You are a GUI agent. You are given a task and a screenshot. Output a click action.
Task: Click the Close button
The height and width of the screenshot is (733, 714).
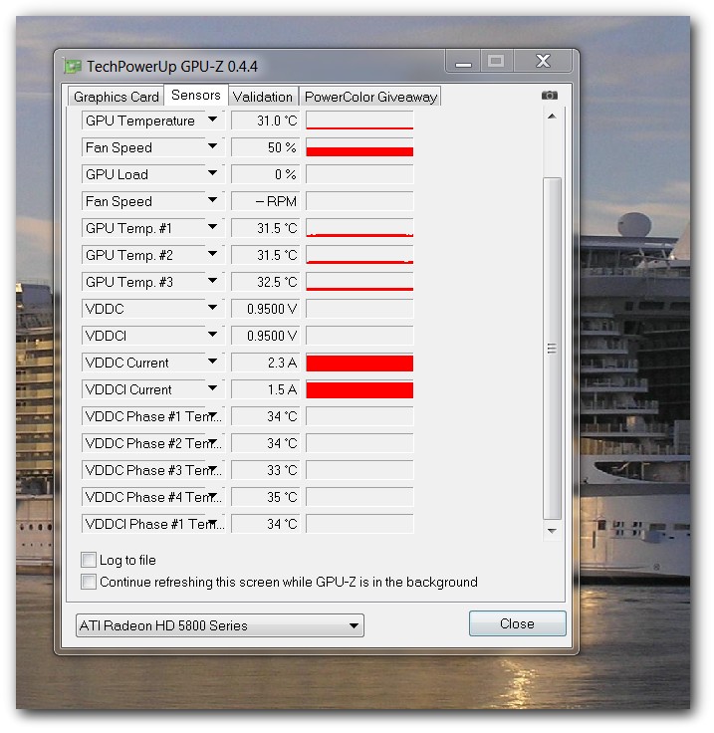(x=517, y=623)
